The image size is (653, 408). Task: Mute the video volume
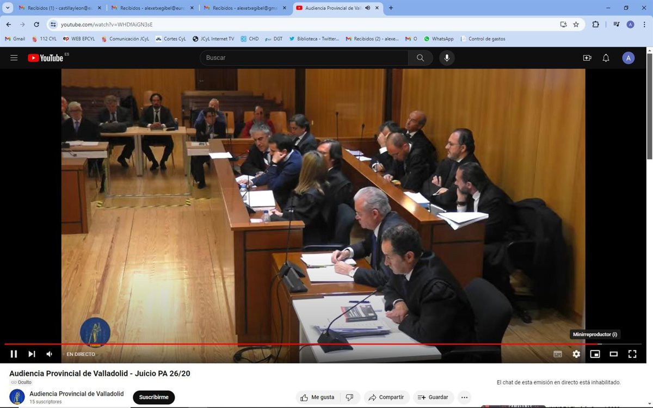tap(50, 354)
